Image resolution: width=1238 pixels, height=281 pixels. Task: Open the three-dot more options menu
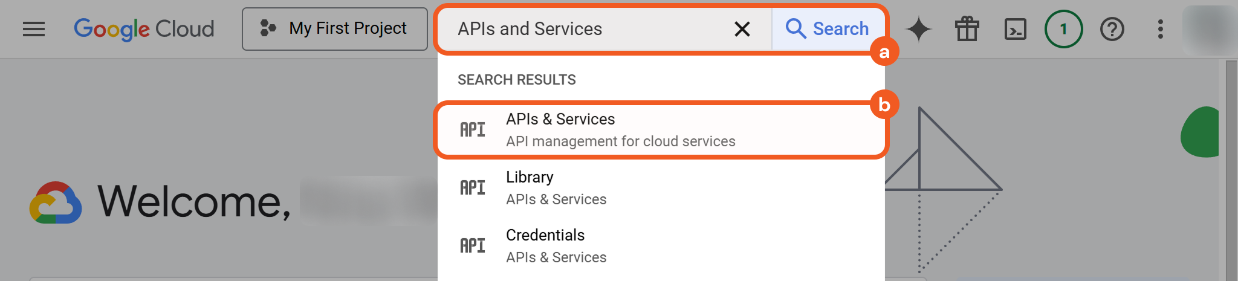click(x=1160, y=29)
